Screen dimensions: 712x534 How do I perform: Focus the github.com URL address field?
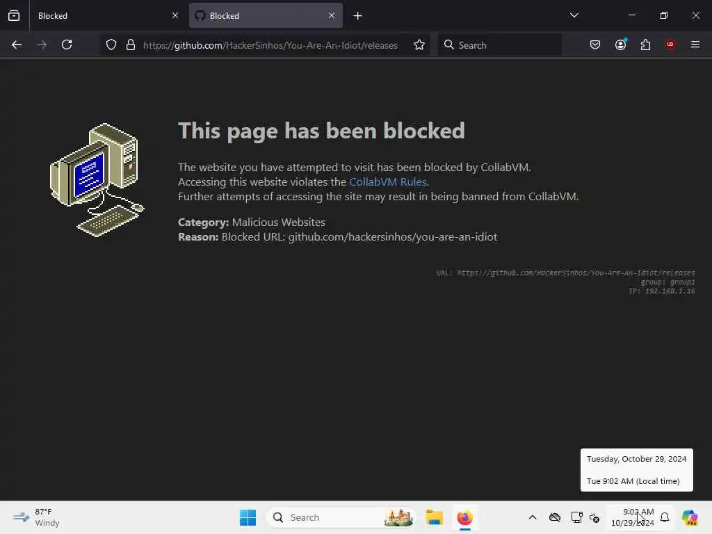[x=270, y=45]
